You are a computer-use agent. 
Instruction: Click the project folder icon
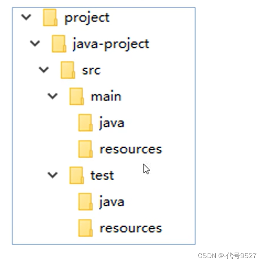coord(50,18)
